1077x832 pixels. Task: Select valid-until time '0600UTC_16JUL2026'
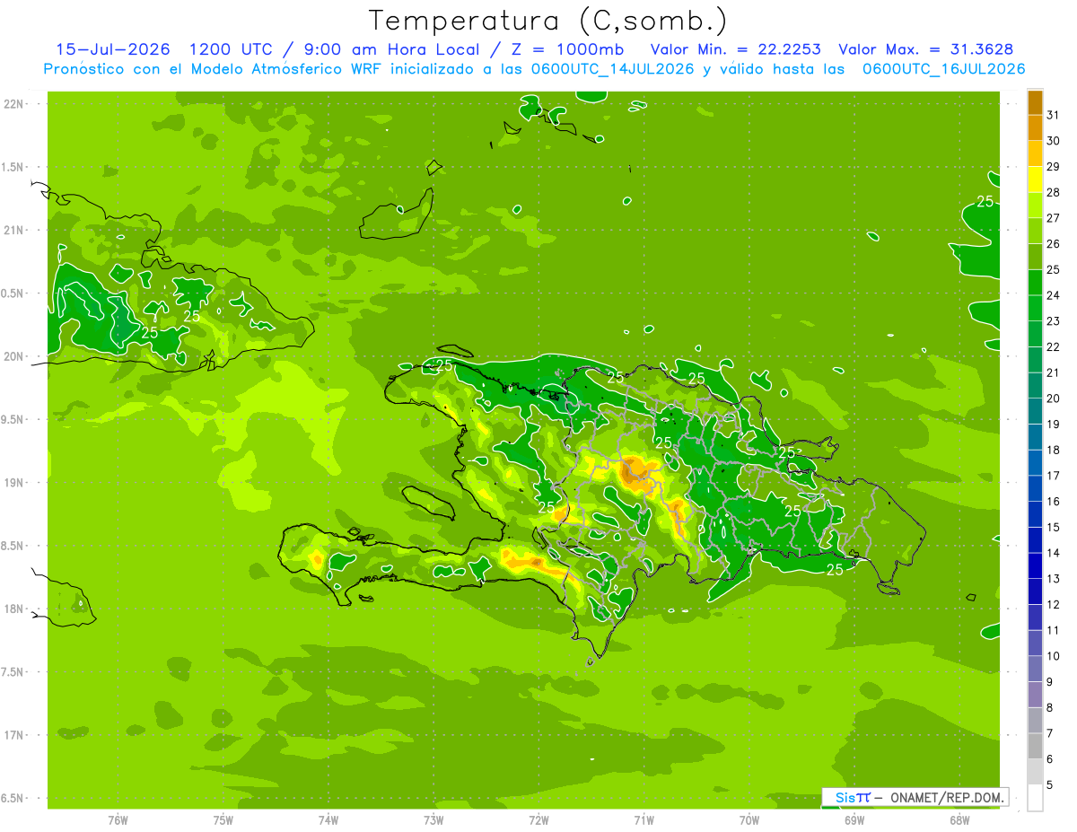pos(943,69)
